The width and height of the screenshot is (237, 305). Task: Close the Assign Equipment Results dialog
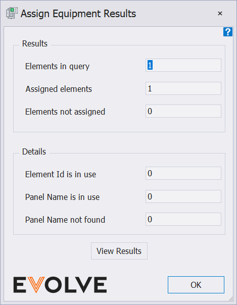[220, 14]
